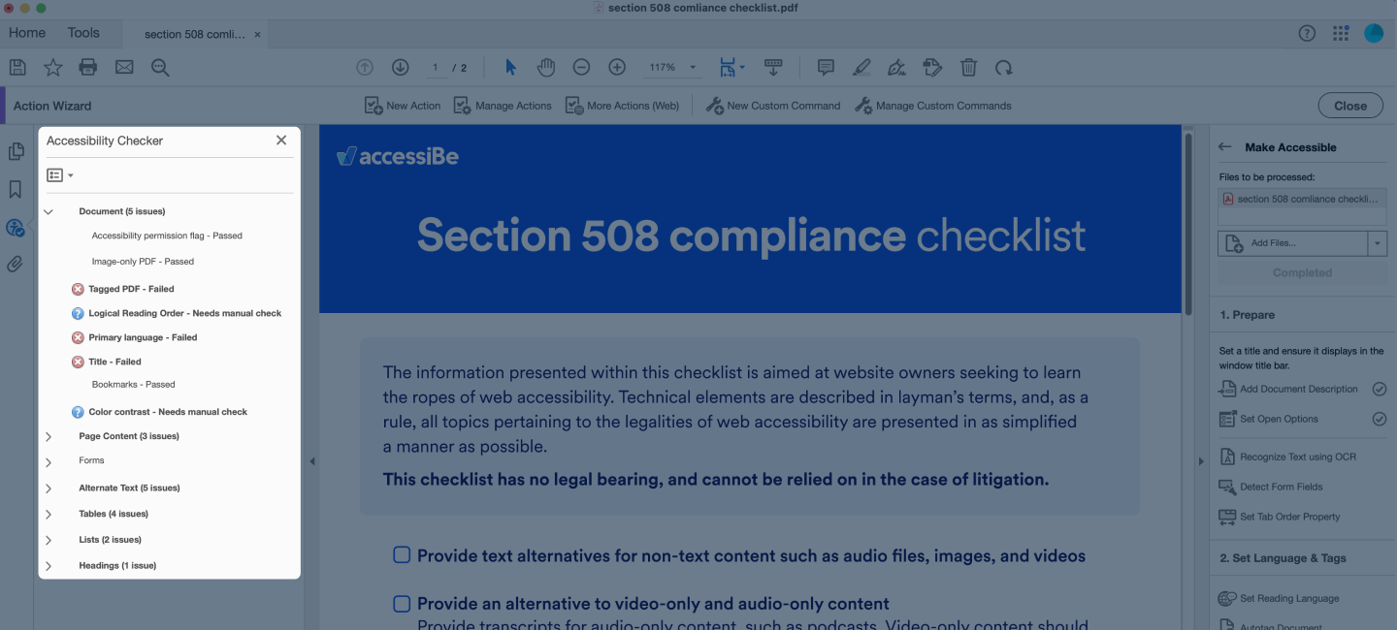
Task: Open the Attachments panel
Action: [16, 265]
